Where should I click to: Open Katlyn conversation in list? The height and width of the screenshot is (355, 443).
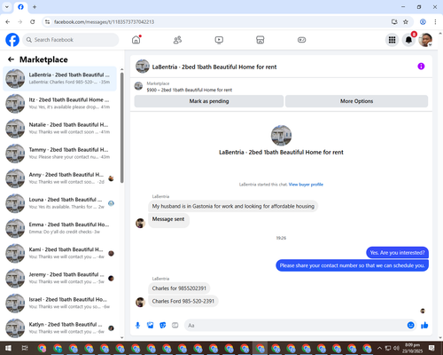coord(59,328)
